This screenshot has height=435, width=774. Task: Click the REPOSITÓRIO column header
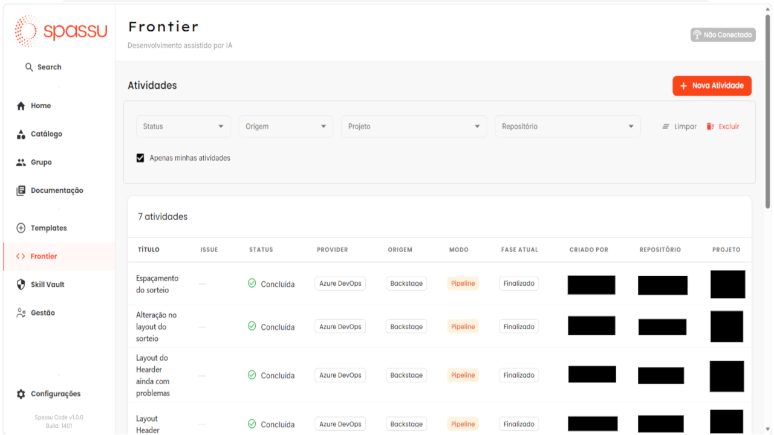pos(660,250)
